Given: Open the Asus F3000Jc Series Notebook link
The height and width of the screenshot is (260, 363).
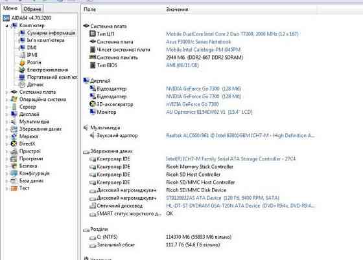Looking at the screenshot, I should pos(198,42).
